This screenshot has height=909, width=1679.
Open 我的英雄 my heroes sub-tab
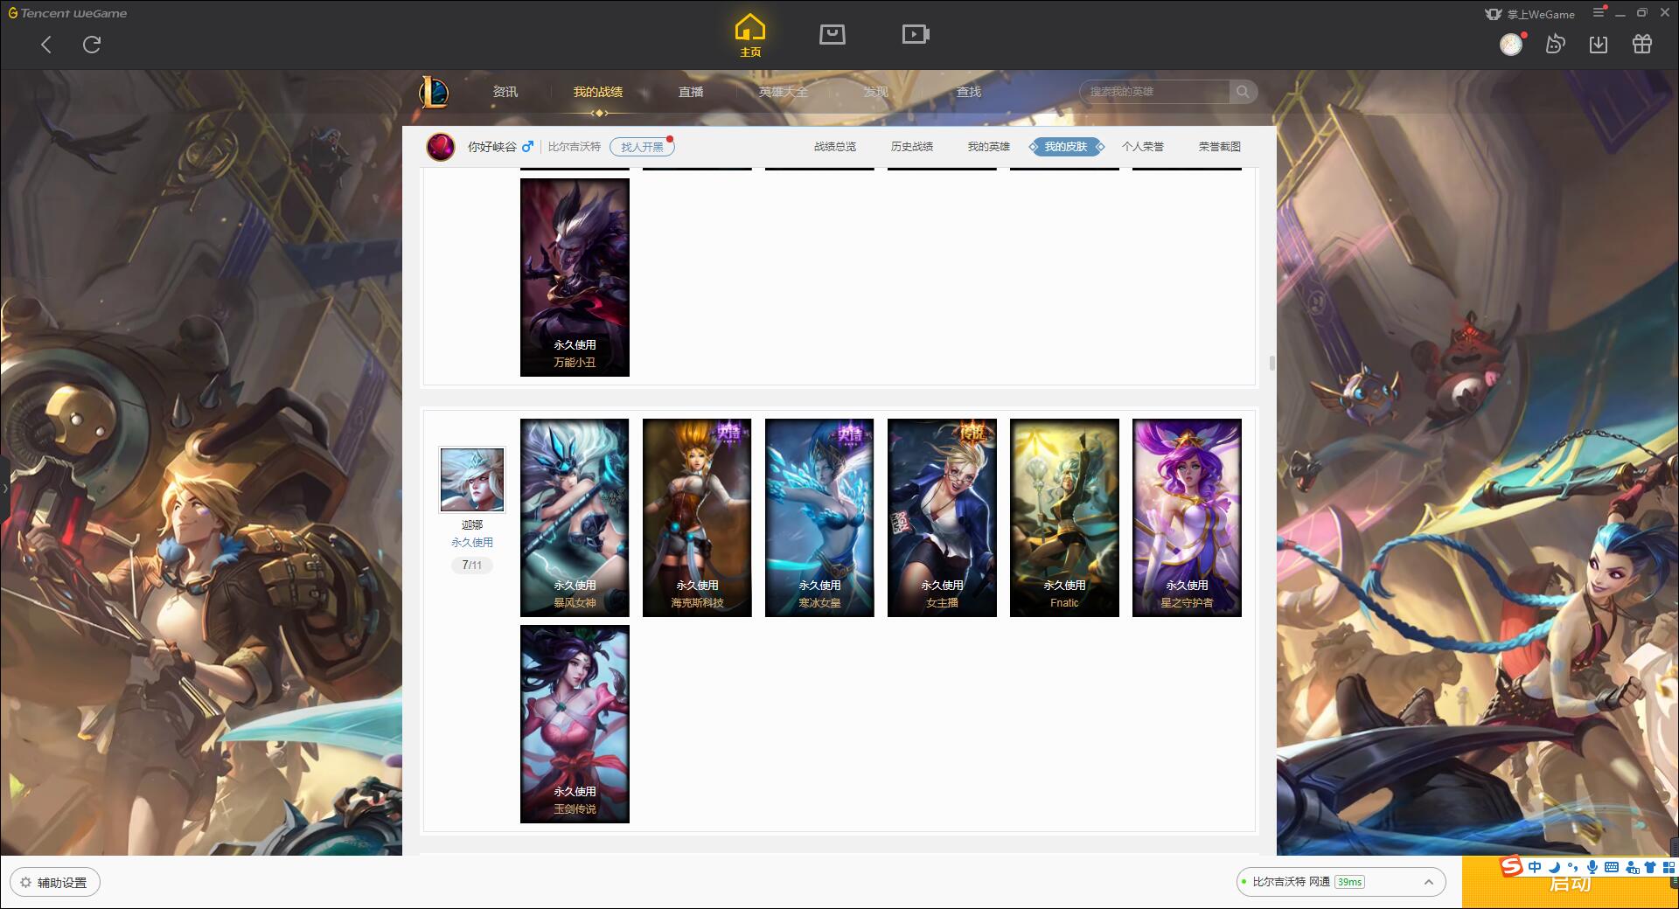tap(989, 147)
